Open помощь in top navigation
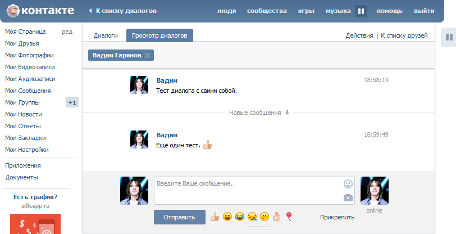The image size is (456, 234). 390,11
